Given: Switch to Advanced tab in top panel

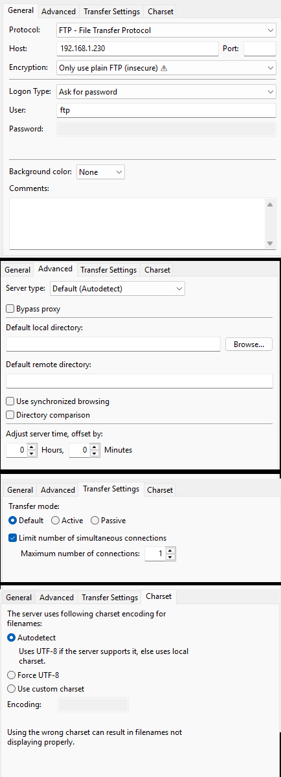Looking at the screenshot, I should coord(59,12).
